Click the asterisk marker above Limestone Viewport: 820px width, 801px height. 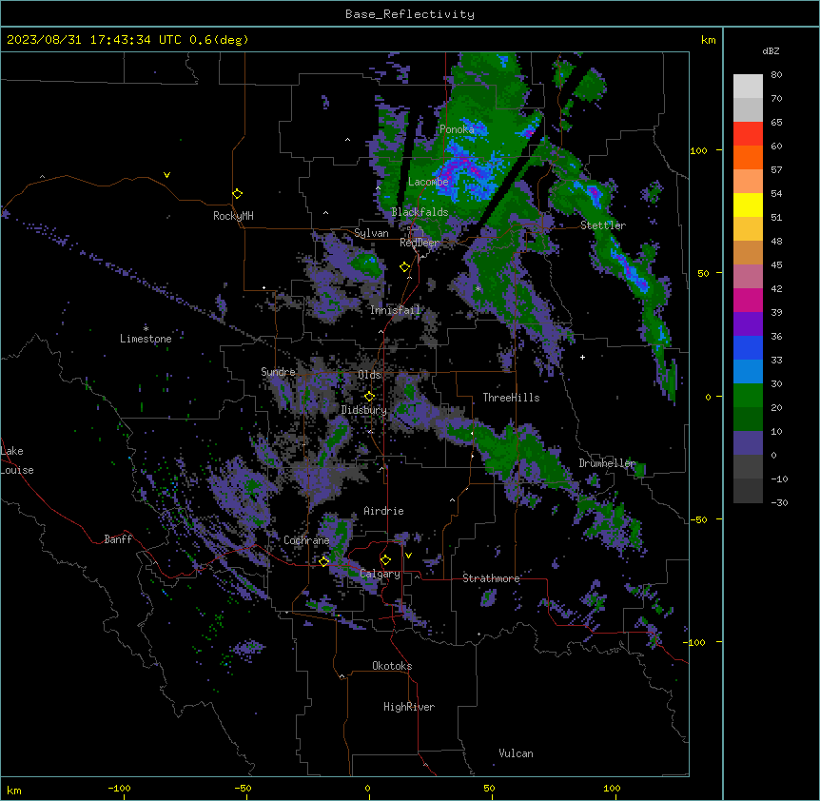pos(146,329)
